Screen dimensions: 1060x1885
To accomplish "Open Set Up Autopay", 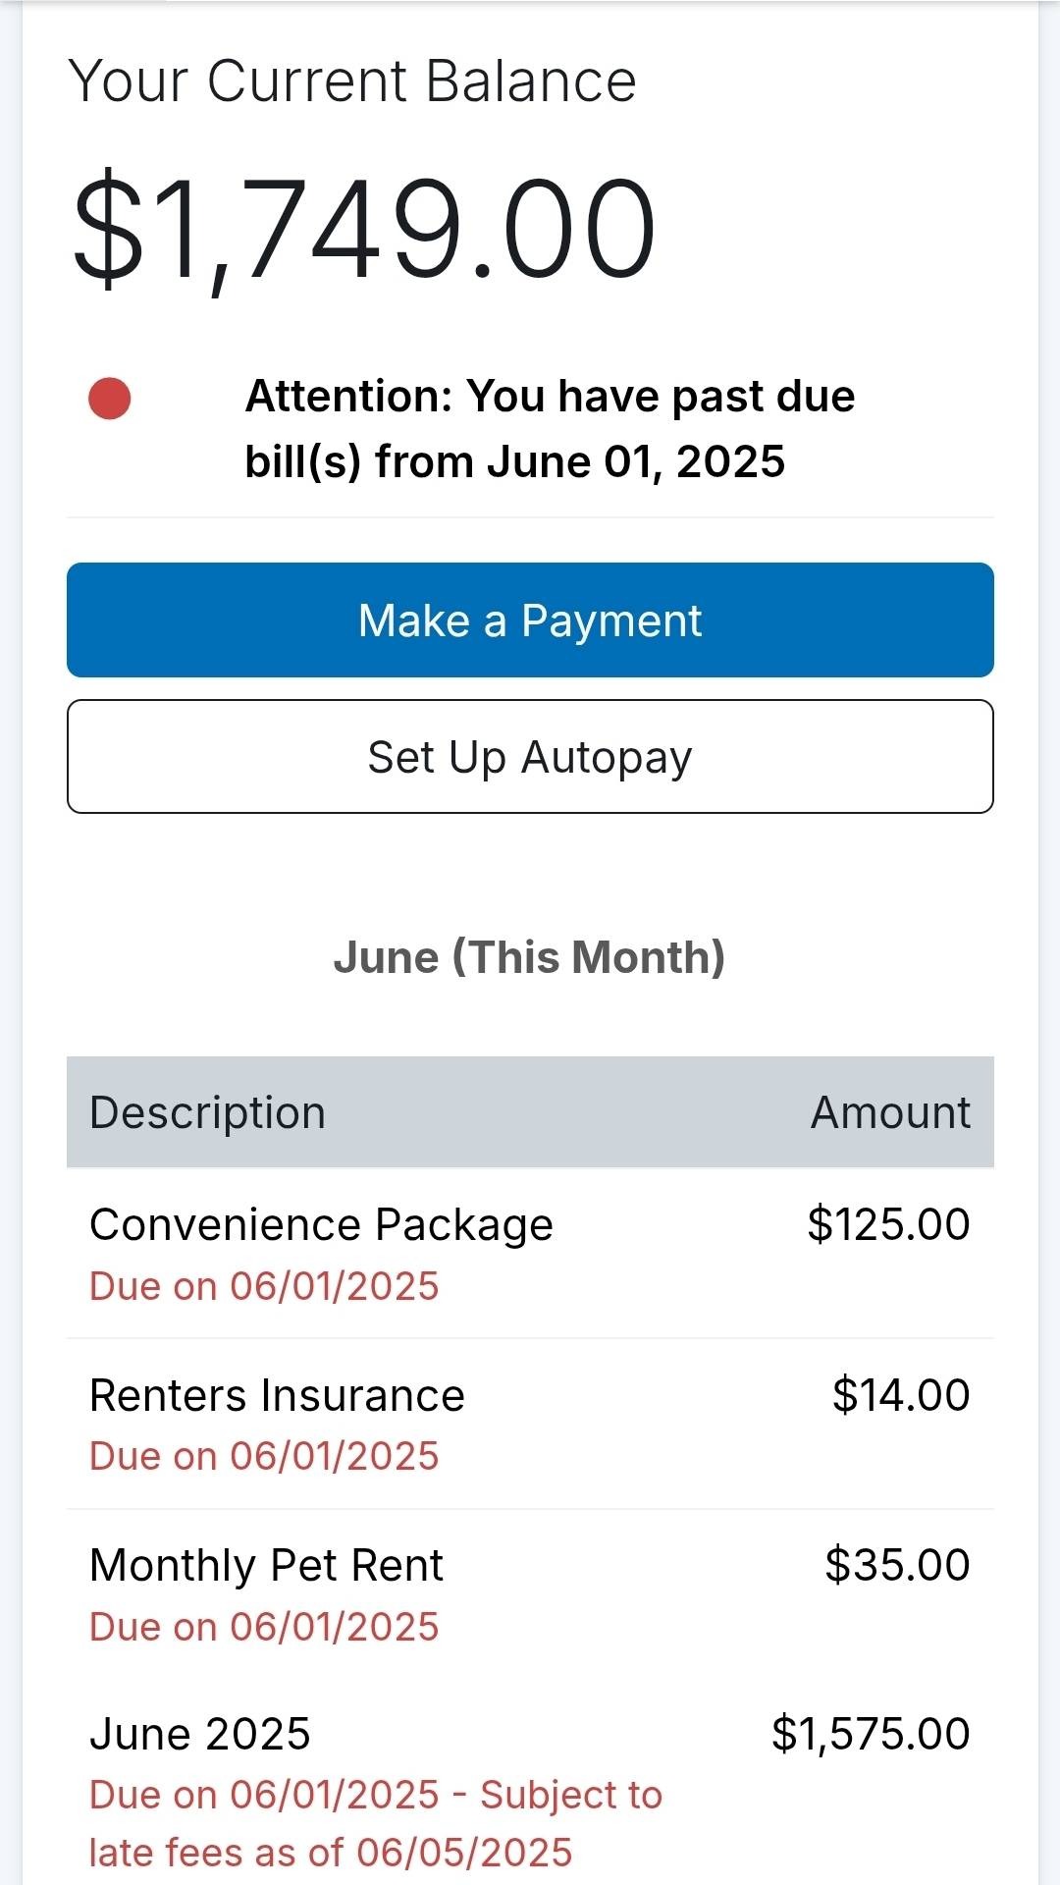I will pos(530,756).
